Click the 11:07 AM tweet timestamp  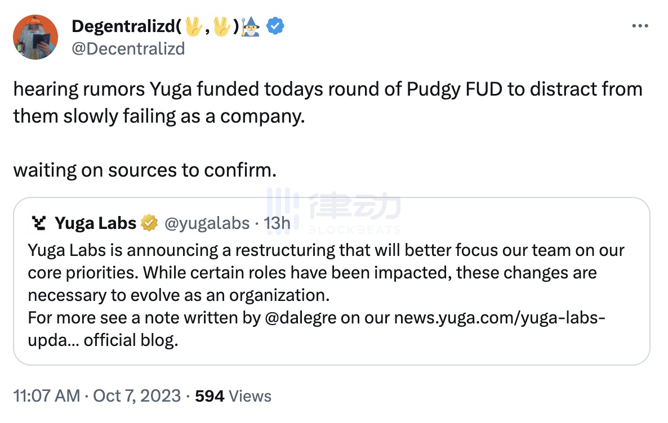[x=46, y=396]
